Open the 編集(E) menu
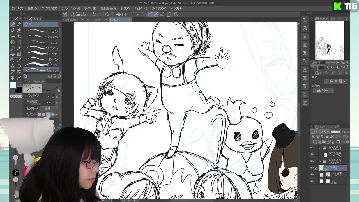This screenshot has width=359, height=202. tap(32, 8)
